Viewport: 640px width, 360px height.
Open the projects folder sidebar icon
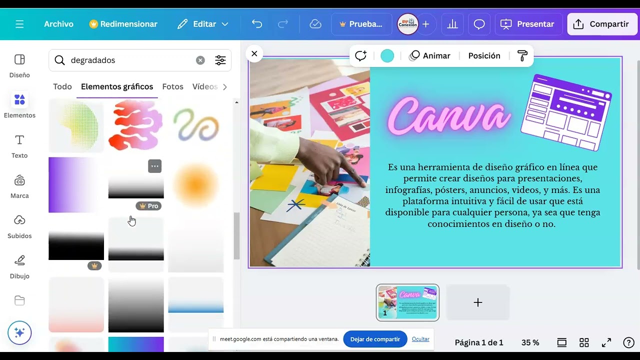19,300
